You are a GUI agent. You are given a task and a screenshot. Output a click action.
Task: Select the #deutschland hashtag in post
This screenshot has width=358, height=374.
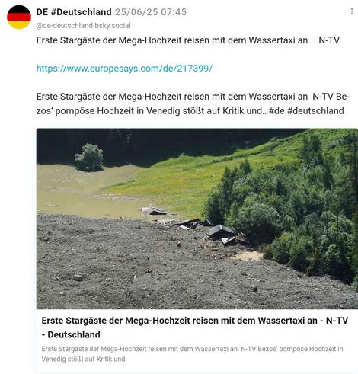click(315, 111)
